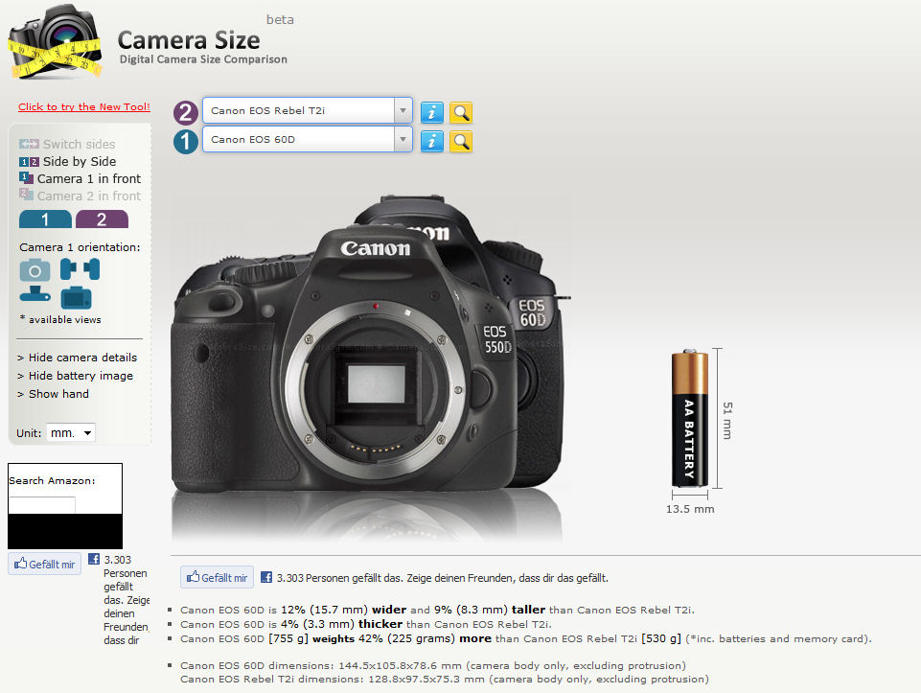Open the Unit mm. dropdown
The height and width of the screenshot is (693, 921).
[71, 433]
